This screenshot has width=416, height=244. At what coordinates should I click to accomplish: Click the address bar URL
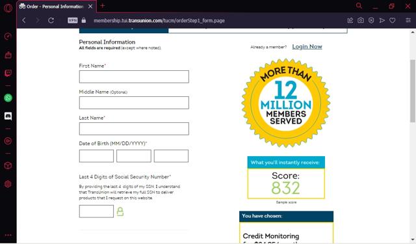pos(159,20)
